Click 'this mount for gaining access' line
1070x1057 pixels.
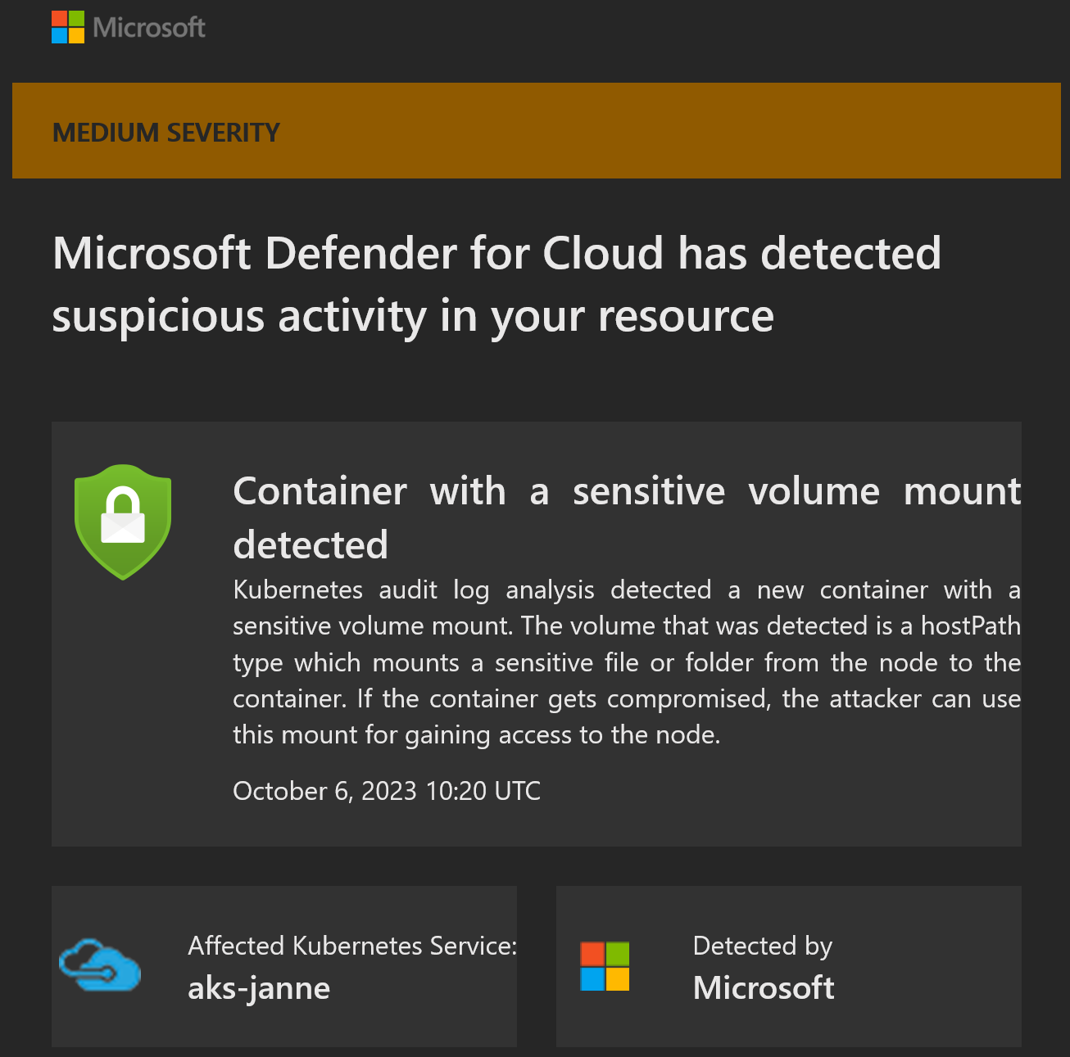pyautogui.click(x=403, y=735)
